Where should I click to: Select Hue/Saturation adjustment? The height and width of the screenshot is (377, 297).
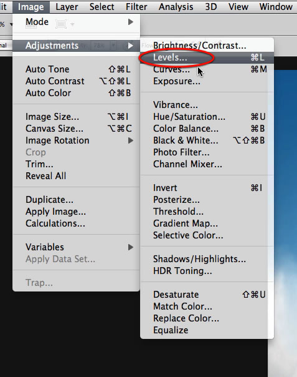207,117
